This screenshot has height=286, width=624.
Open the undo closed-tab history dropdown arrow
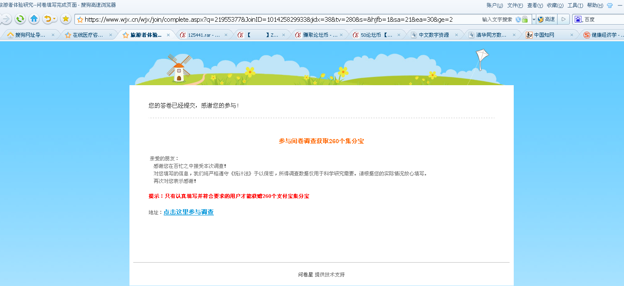coord(55,19)
